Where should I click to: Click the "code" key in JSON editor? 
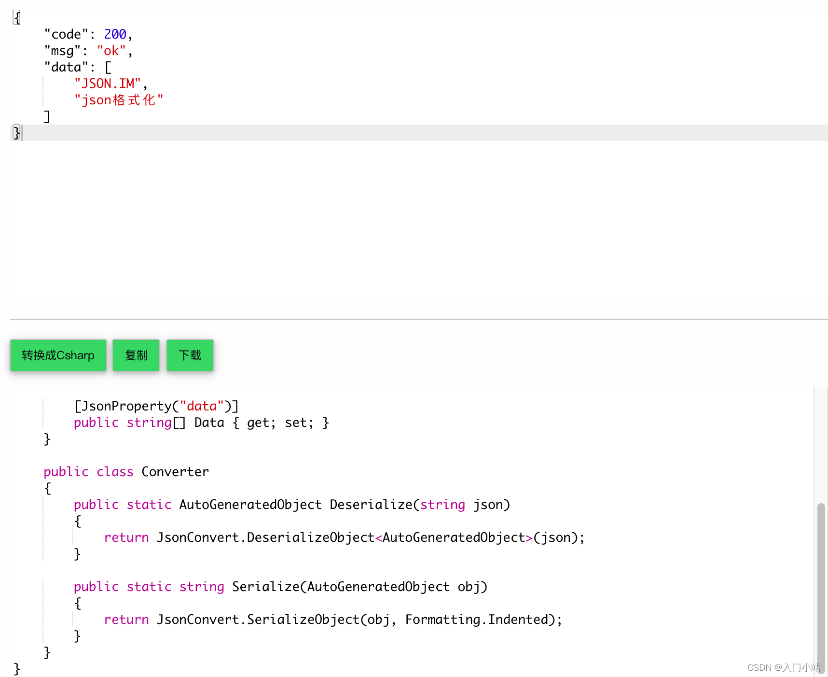point(66,34)
